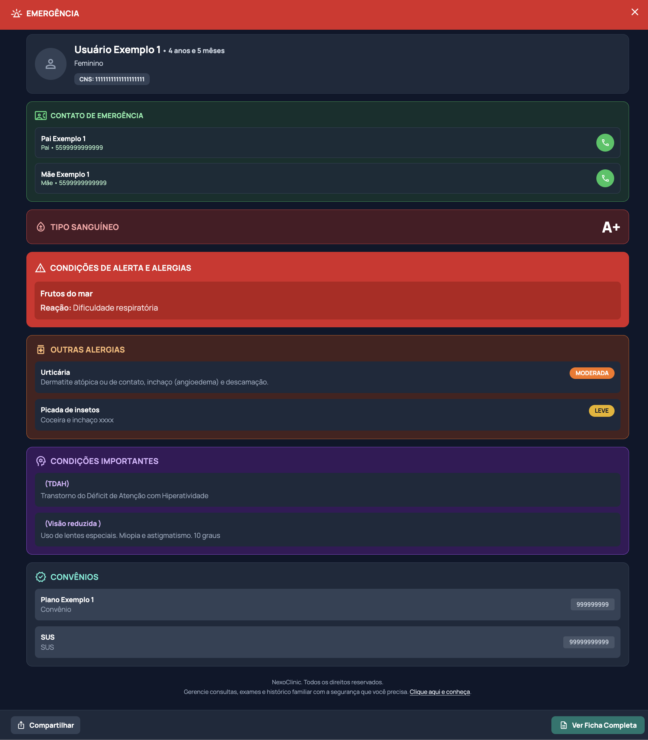Click the warning triangle alert icon
This screenshot has height=740, width=648.
pos(40,268)
